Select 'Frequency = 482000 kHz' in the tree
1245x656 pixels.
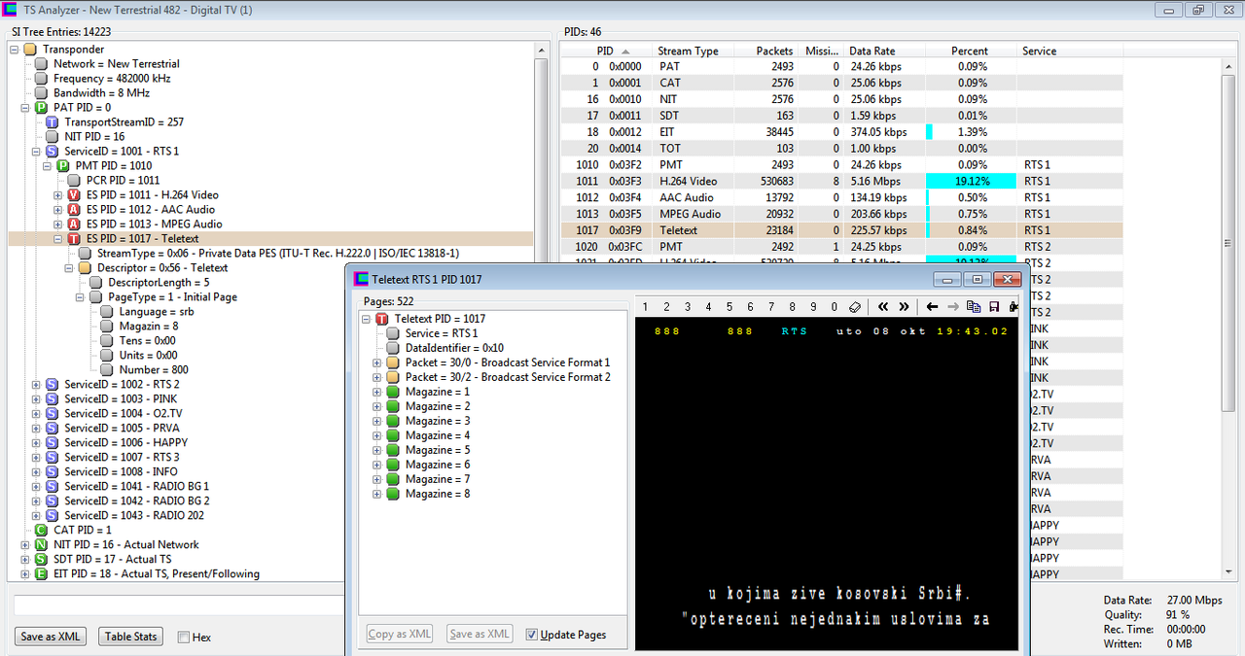[113, 79]
